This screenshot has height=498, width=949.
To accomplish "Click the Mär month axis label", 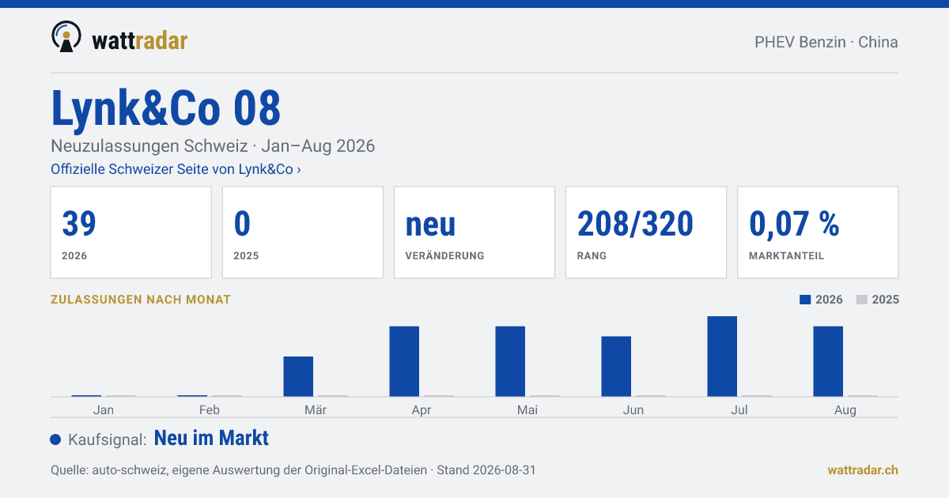I will coord(316,409).
